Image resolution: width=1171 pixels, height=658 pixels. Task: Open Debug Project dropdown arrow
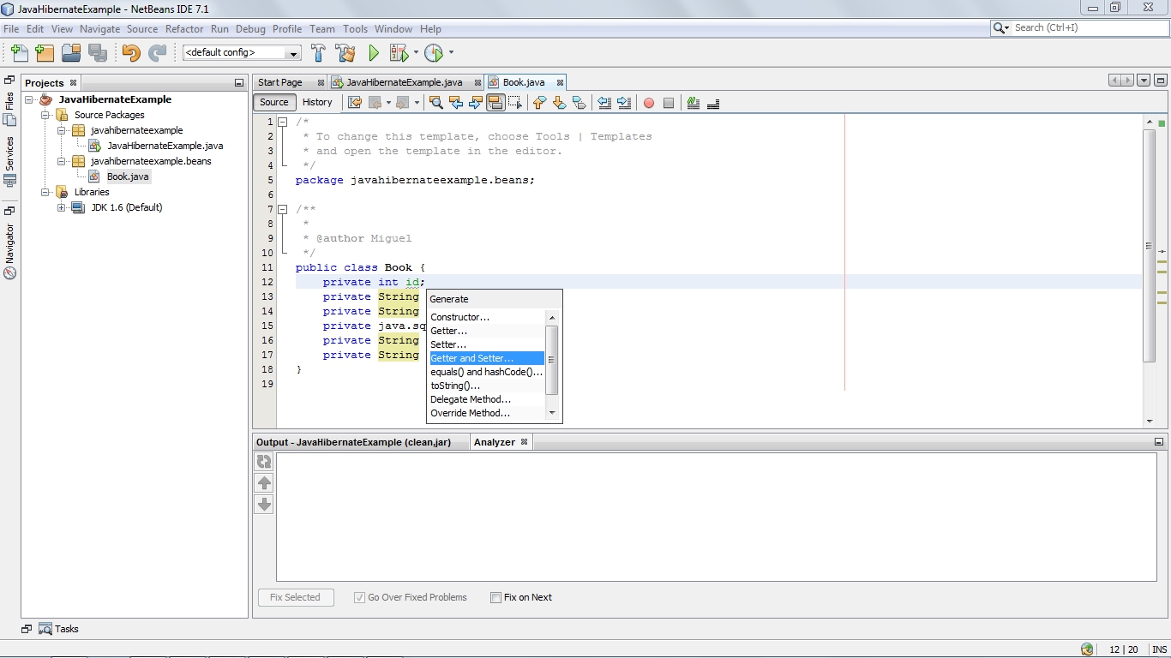pyautogui.click(x=417, y=53)
